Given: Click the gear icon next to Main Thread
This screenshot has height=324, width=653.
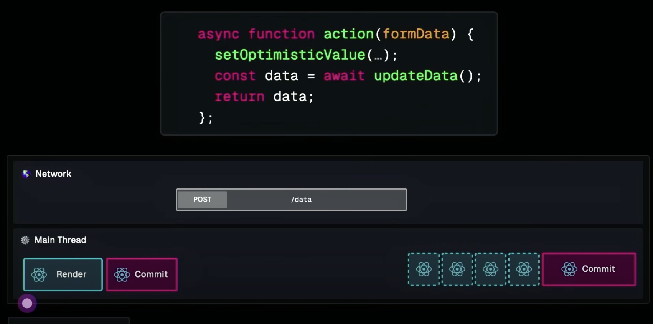Looking at the screenshot, I should 25,240.
